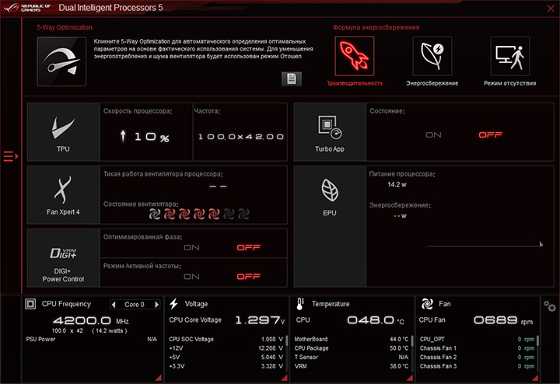Expand the Fan panel corner triangle
This screenshot has height=384, width=560.
tap(535, 378)
